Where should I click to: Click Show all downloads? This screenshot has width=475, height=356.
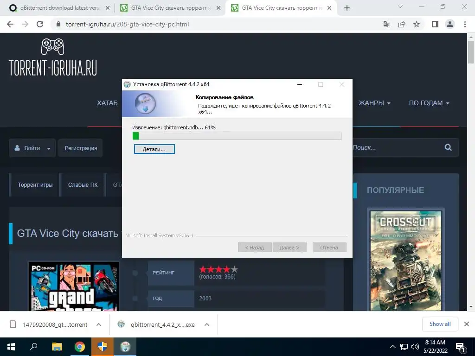440,324
